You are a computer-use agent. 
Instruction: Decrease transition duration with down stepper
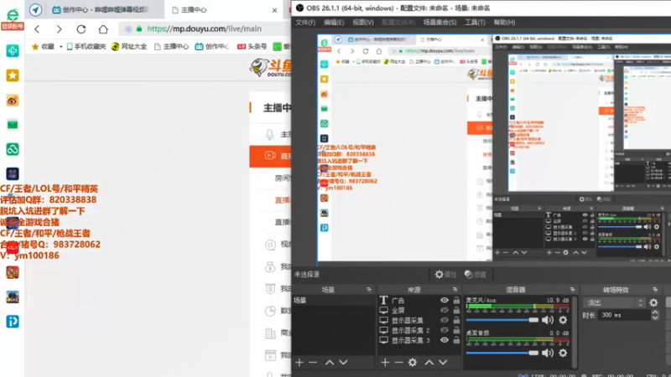click(655, 318)
